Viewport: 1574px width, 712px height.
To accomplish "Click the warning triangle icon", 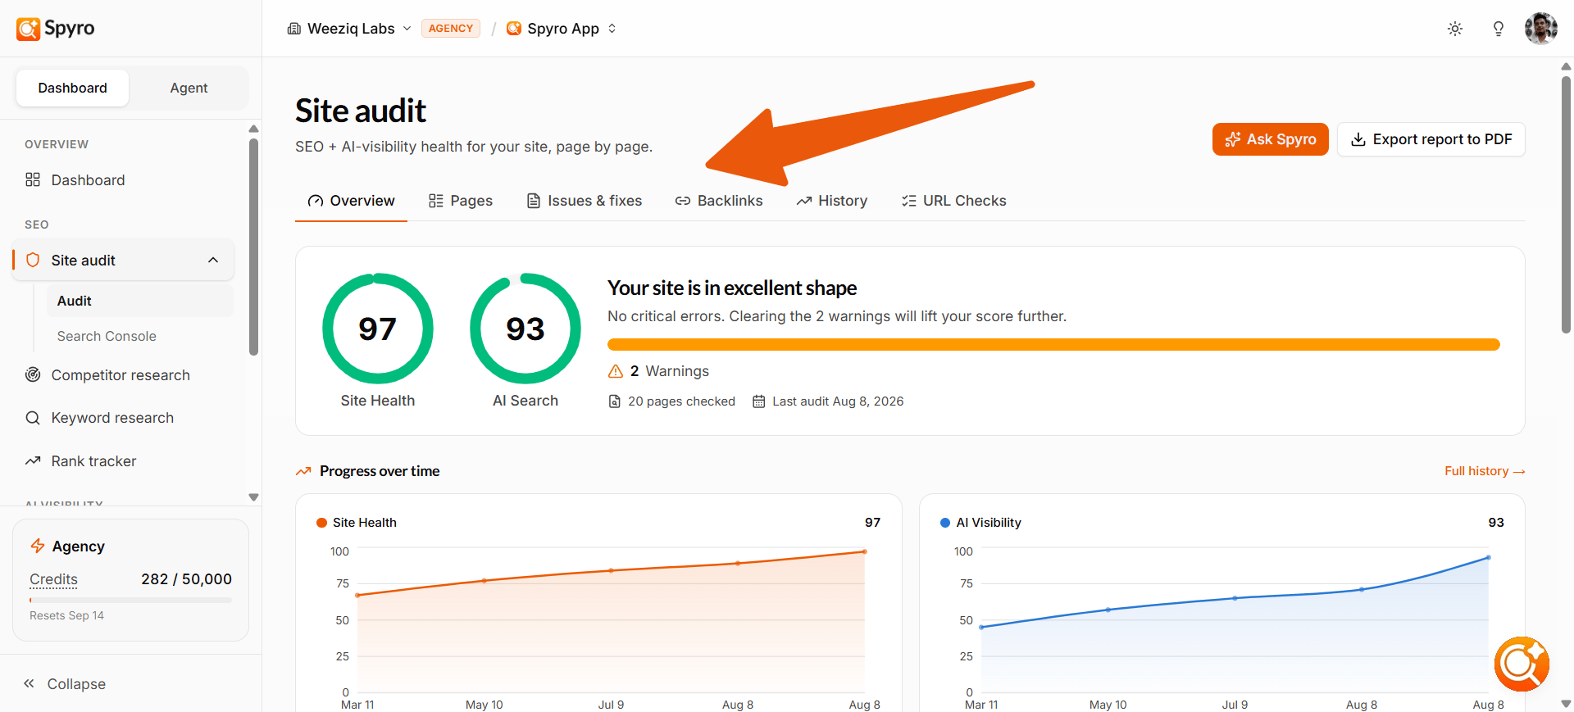I will click(x=616, y=371).
